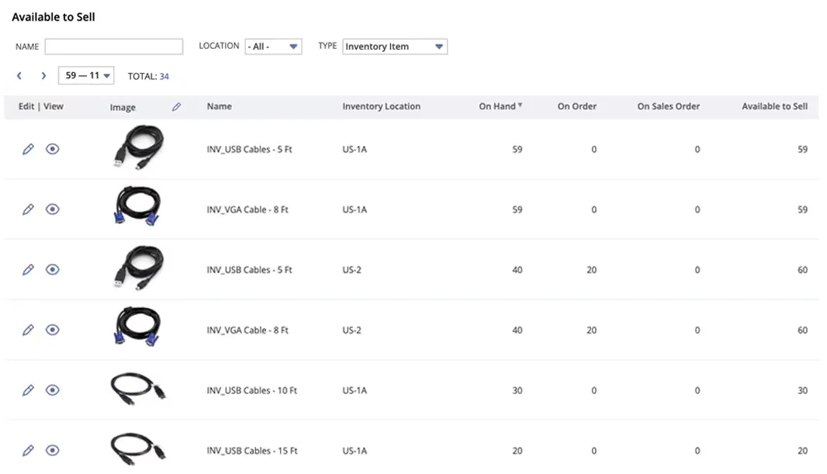The width and height of the screenshot is (827, 474).
Task: Open eye view for VGA Cable 8 Ft US-1A
Action: click(52, 209)
